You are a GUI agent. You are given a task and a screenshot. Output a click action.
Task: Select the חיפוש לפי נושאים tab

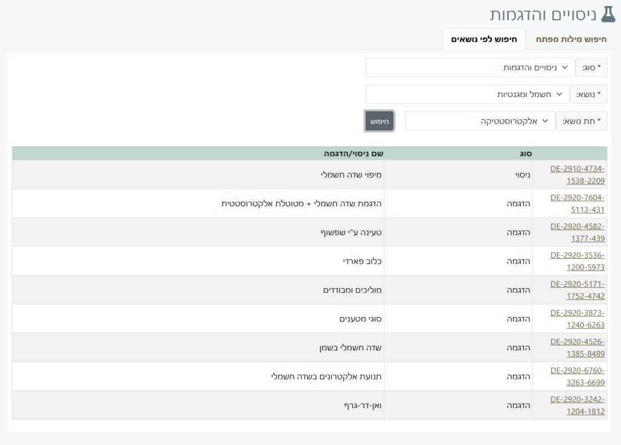483,39
